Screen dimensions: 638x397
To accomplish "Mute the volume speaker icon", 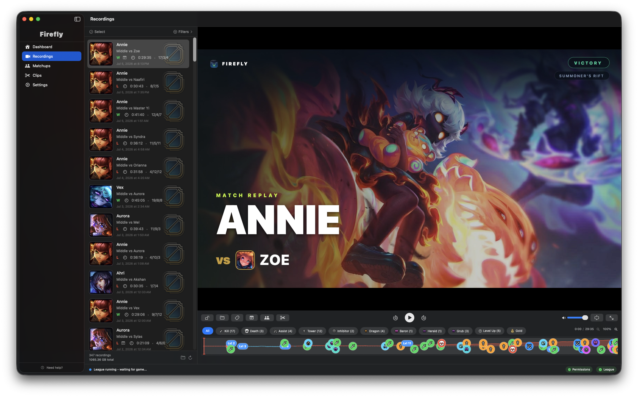I will point(563,318).
